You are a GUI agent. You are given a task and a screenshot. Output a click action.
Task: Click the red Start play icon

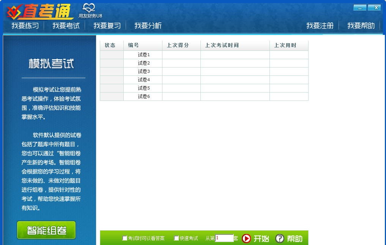click(247, 239)
